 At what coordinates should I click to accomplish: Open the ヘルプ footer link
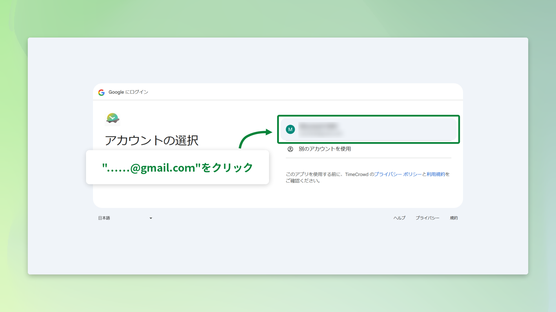pos(399,218)
